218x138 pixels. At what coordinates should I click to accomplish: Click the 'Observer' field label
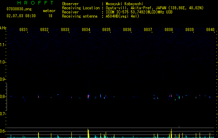(x=70, y=4)
